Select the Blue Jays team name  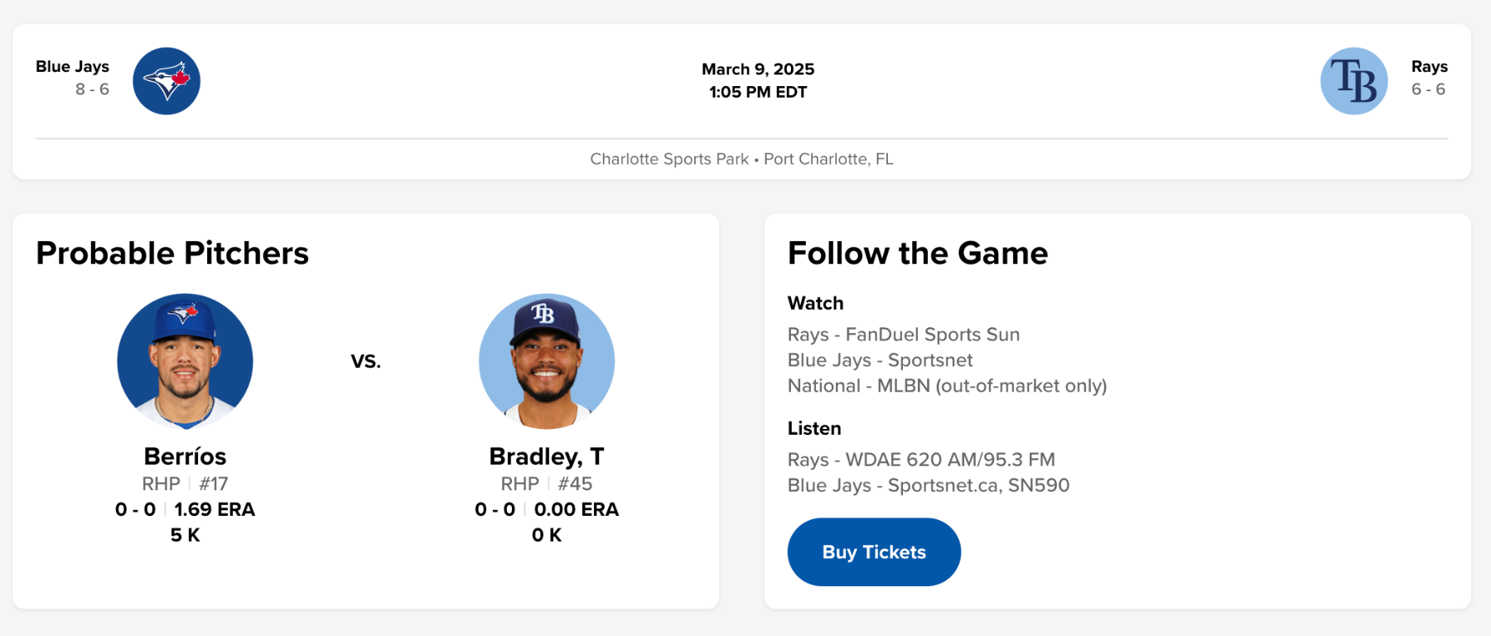[x=72, y=66]
